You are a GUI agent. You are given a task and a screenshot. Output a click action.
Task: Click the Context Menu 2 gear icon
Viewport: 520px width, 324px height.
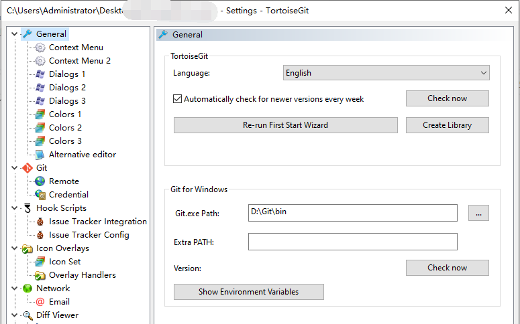(40, 61)
